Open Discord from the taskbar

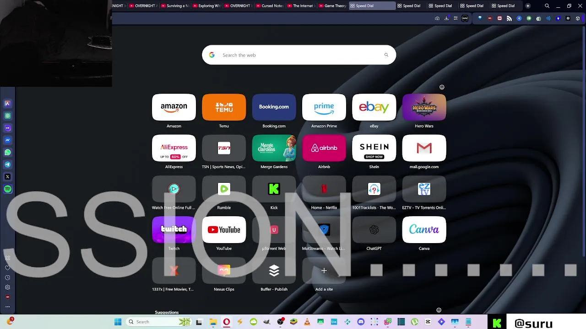pyautogui.click(x=361, y=322)
